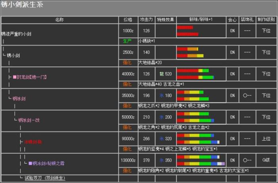Open the 试验双刀 (双剑派生) link
The height and width of the screenshot is (183, 278).
click(x=44, y=178)
